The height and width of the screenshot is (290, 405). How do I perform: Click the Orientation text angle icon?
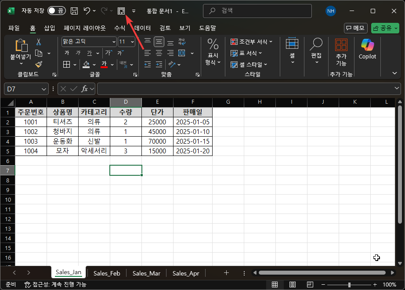(x=172, y=64)
